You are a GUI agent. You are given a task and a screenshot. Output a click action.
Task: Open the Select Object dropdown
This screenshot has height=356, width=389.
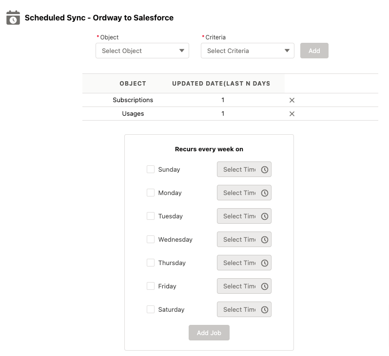coord(142,51)
